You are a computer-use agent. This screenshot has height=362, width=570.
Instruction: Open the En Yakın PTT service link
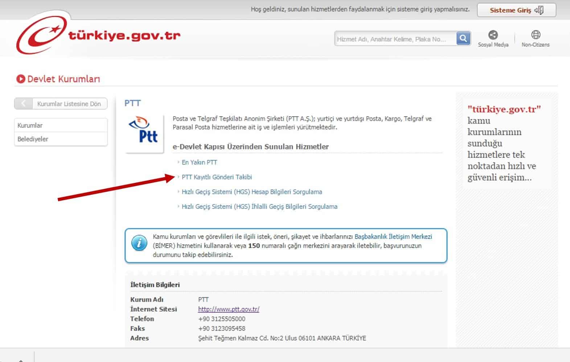(199, 162)
